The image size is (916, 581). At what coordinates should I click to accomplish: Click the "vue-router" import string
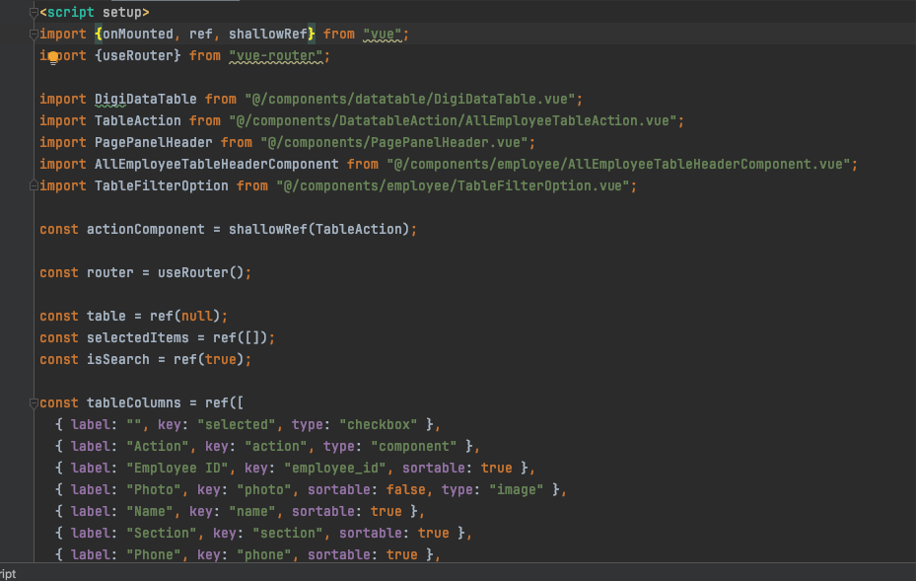(x=275, y=56)
